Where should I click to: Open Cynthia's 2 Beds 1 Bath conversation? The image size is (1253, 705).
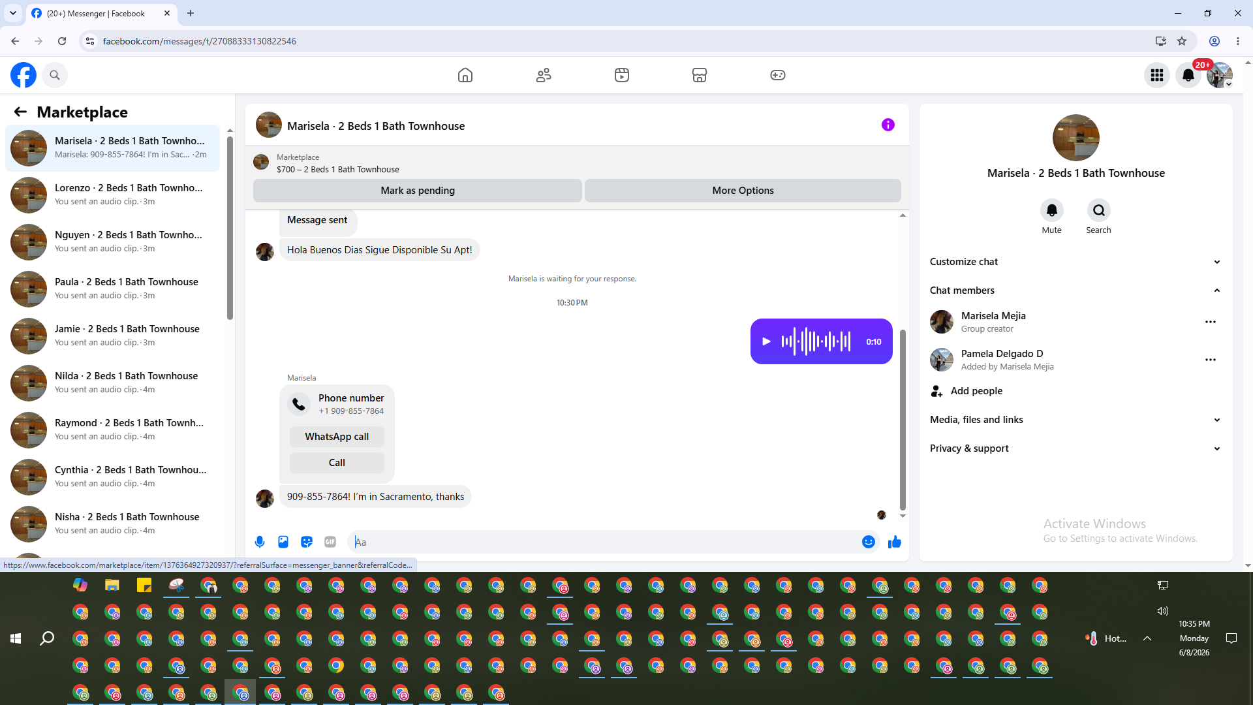112,477
